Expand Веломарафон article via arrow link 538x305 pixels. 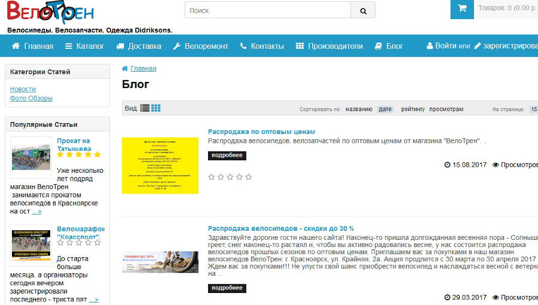93,299
